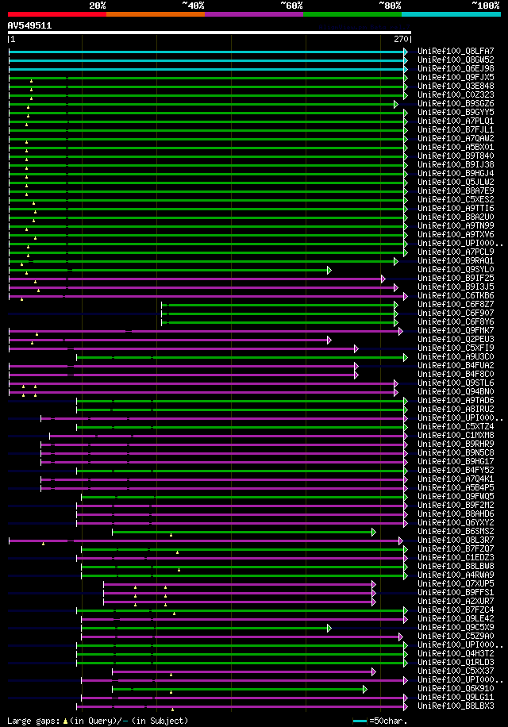This screenshot has height=727, width=508.
Task: Click the yellow gap marker under B8LBW8 bar
Action: click(179, 570)
